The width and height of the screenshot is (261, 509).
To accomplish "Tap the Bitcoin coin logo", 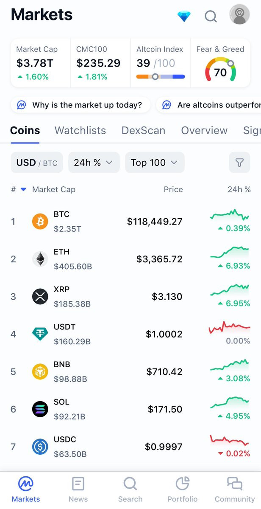I will click(40, 222).
